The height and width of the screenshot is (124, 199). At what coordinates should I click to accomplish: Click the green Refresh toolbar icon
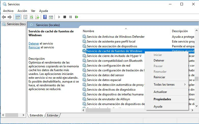click(x=31, y=17)
